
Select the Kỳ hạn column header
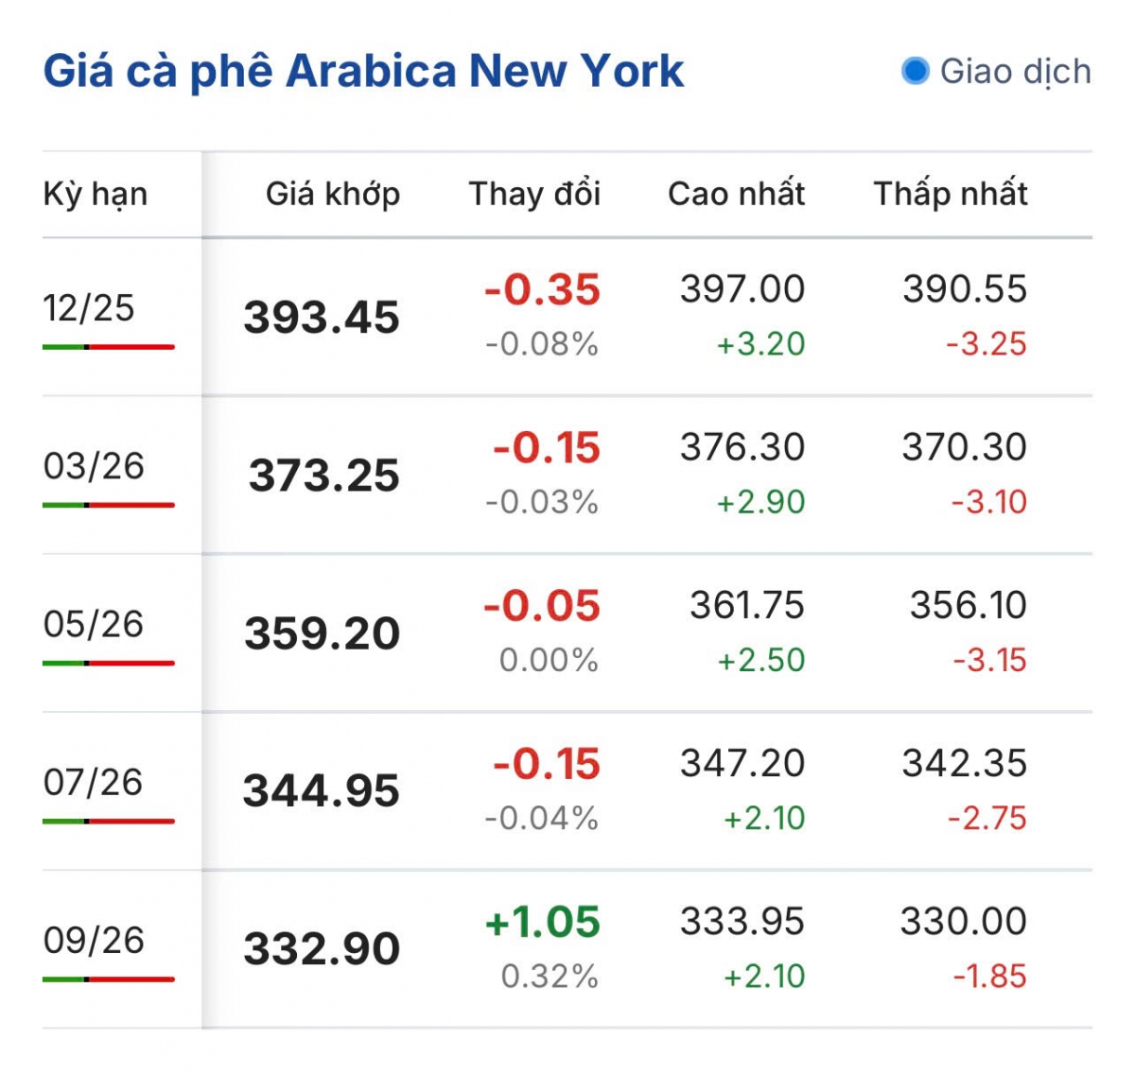[x=96, y=194]
